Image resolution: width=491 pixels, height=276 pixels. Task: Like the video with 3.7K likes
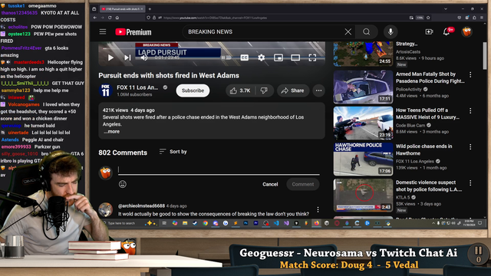click(x=240, y=90)
